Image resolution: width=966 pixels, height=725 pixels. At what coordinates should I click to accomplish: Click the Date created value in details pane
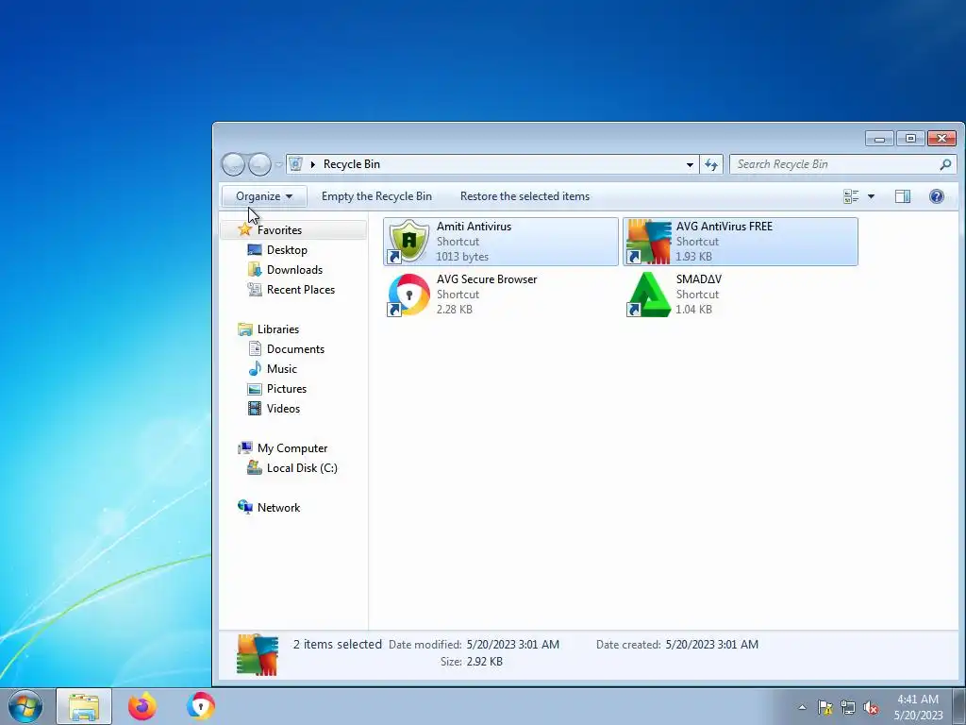(x=711, y=644)
